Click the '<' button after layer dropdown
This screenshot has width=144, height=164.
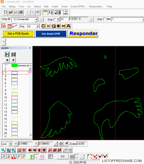[x=41, y=19]
